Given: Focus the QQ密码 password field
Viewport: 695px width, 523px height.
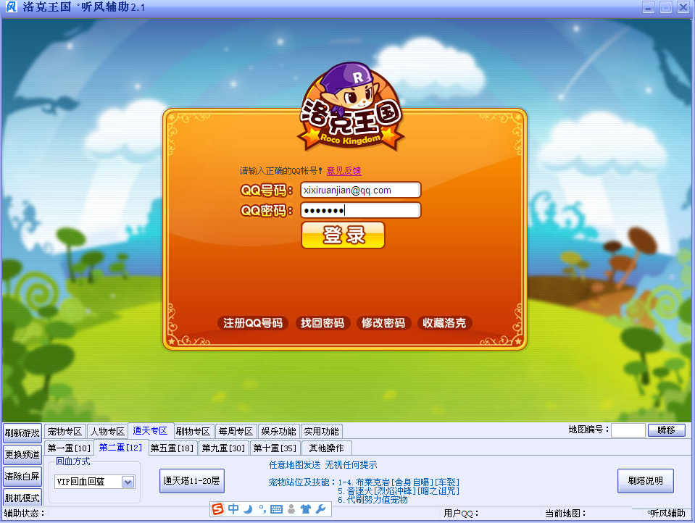Looking at the screenshot, I should pos(361,210).
